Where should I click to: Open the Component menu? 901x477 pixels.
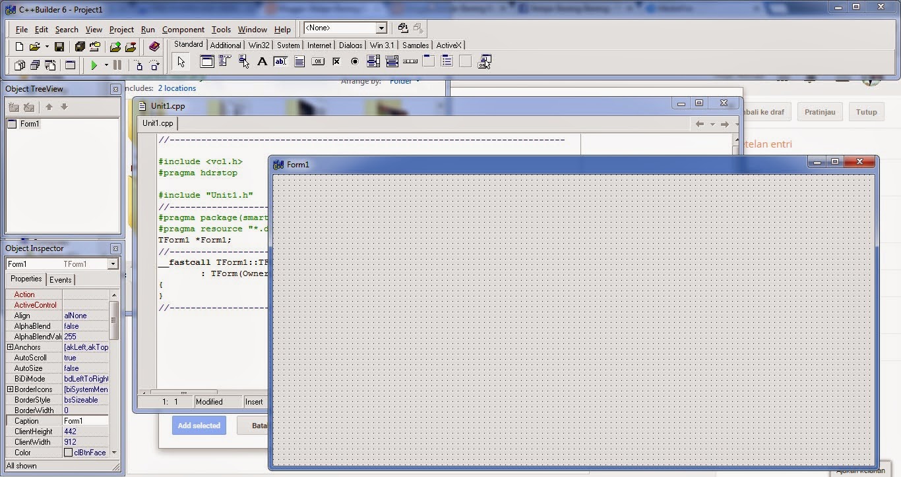tap(183, 30)
